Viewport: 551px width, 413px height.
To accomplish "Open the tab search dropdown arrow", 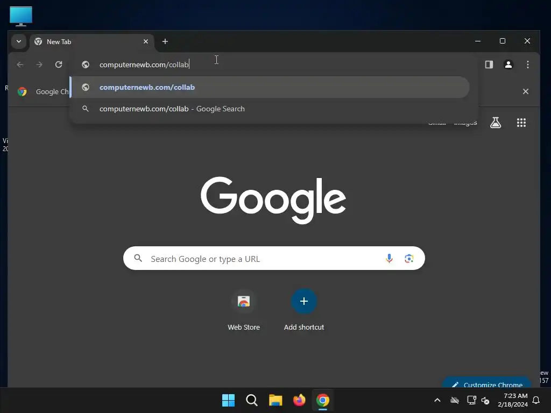I will click(x=19, y=41).
